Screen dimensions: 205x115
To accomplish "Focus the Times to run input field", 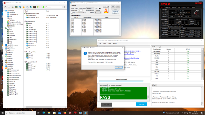I will (x=80, y=10).
